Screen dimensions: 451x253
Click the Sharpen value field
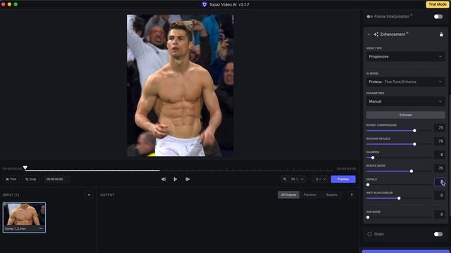pos(440,155)
